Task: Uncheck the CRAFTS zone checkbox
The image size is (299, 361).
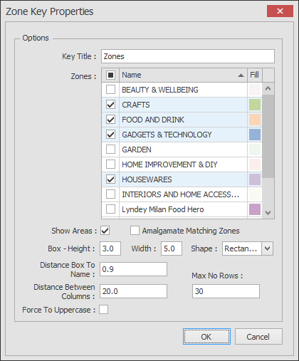Action: coord(110,105)
